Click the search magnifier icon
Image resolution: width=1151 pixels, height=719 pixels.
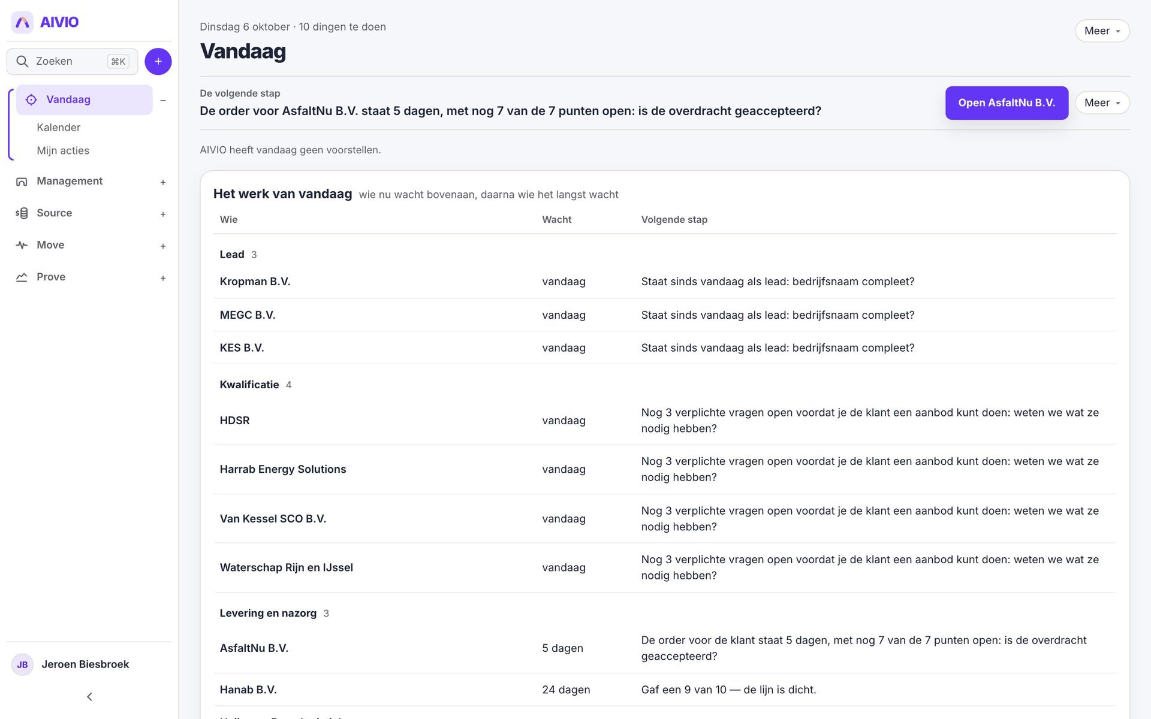coord(22,61)
